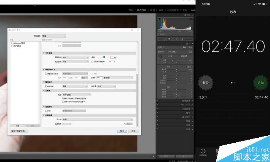Click the 添加 preset button

coord(18,126)
